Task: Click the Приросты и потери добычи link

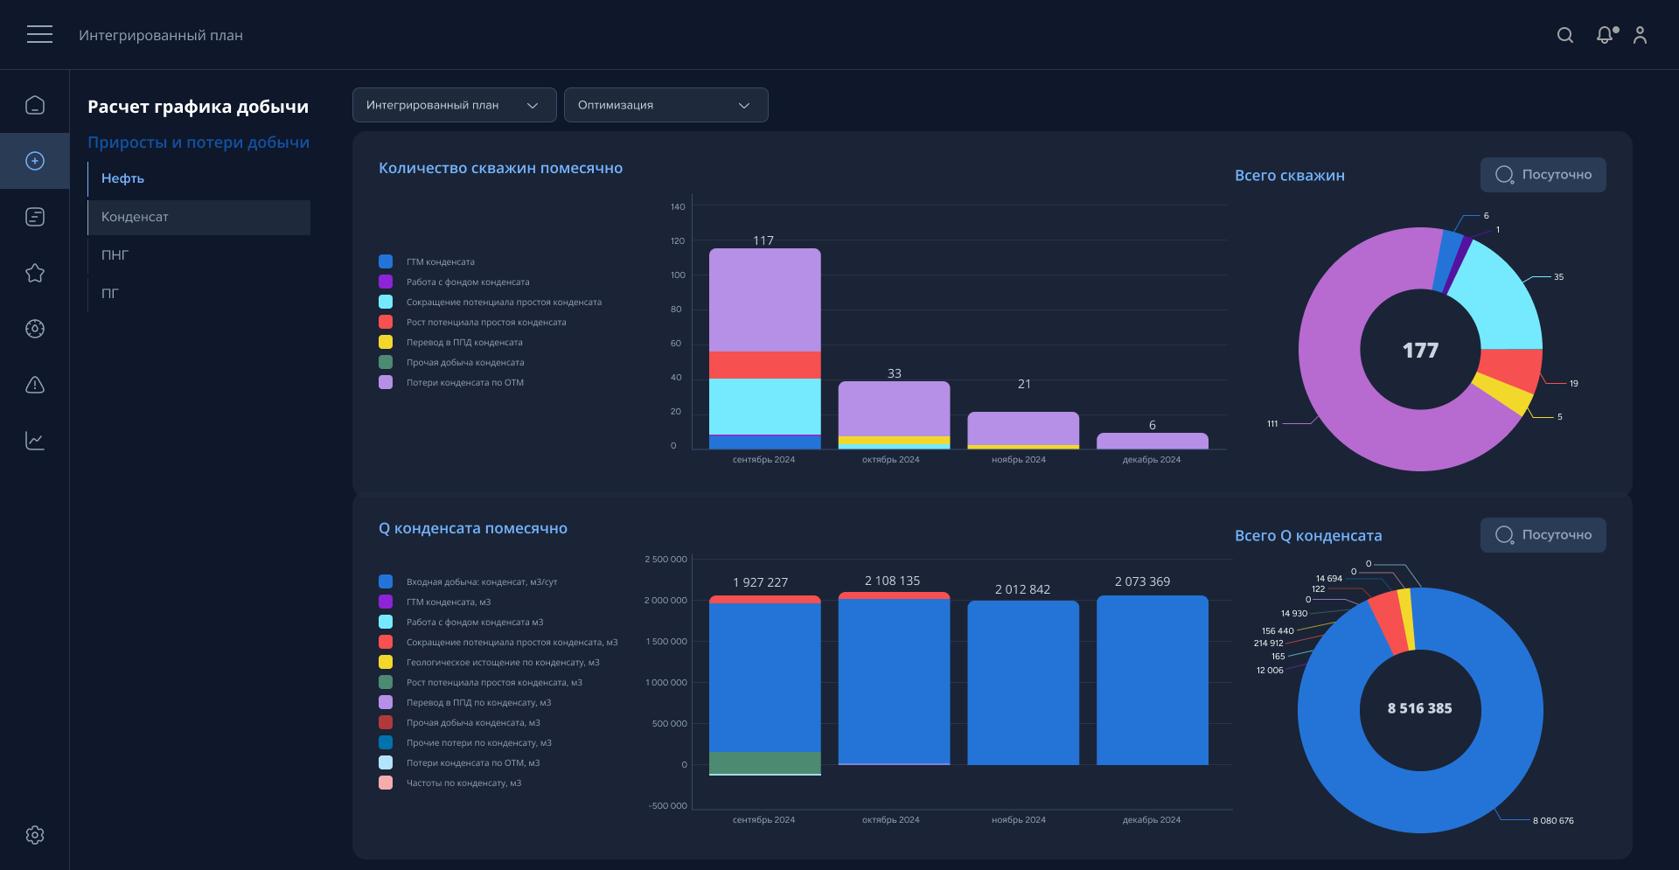Action: click(199, 143)
